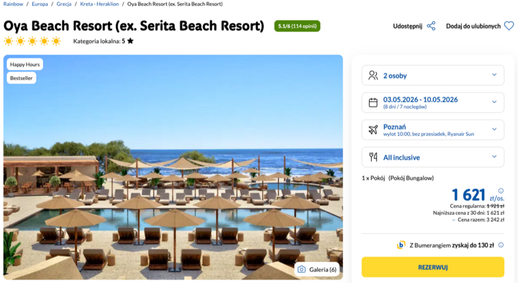The height and width of the screenshot is (283, 518).
Task: Open the 5.1/6 reviews rating badge
Action: 297,27
